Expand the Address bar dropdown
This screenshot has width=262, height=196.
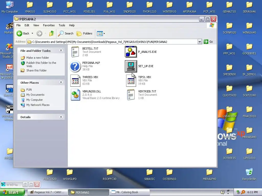tap(200, 42)
